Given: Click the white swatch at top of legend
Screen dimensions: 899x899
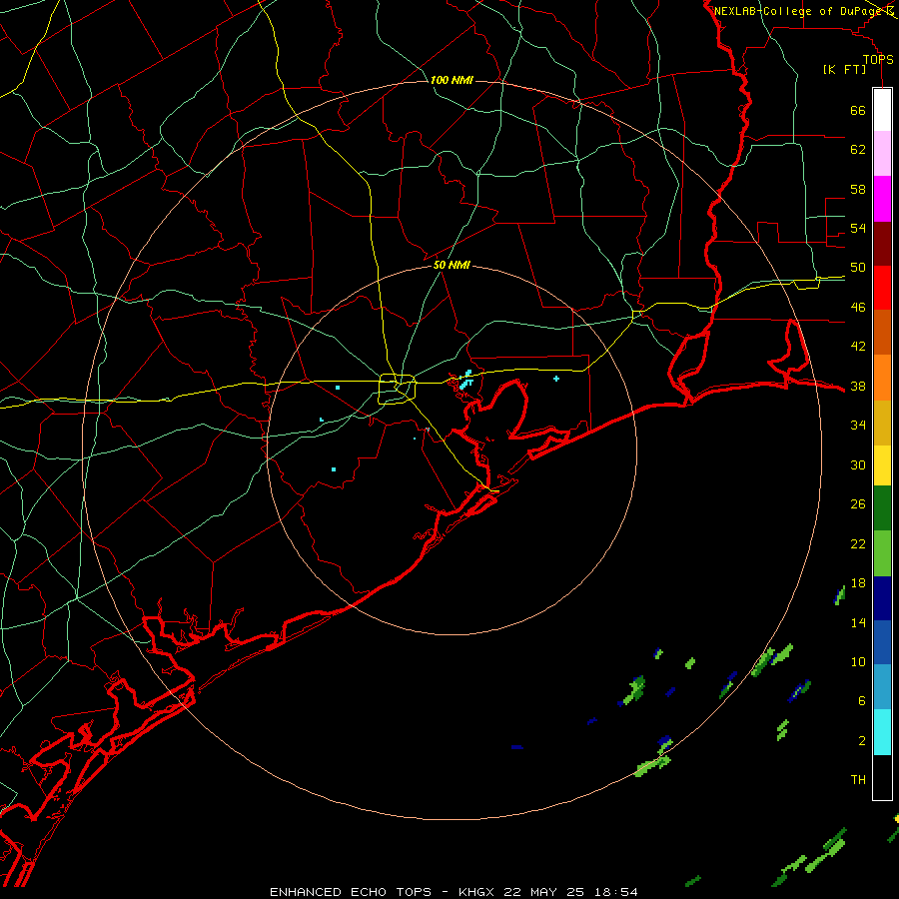Looking at the screenshot, I should click(x=882, y=110).
